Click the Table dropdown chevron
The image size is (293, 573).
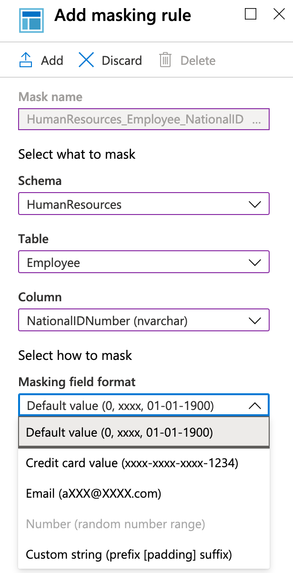(x=255, y=262)
